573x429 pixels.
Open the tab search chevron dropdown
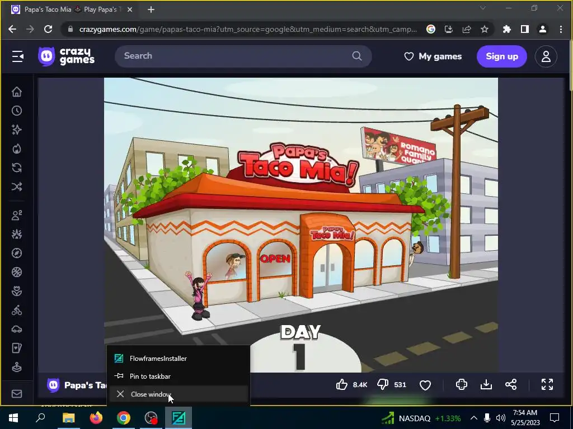click(483, 8)
